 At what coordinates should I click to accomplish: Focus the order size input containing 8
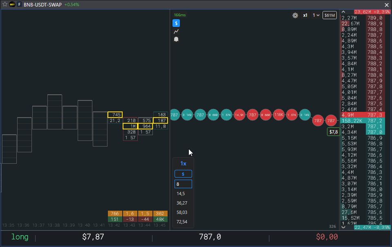pos(183,184)
